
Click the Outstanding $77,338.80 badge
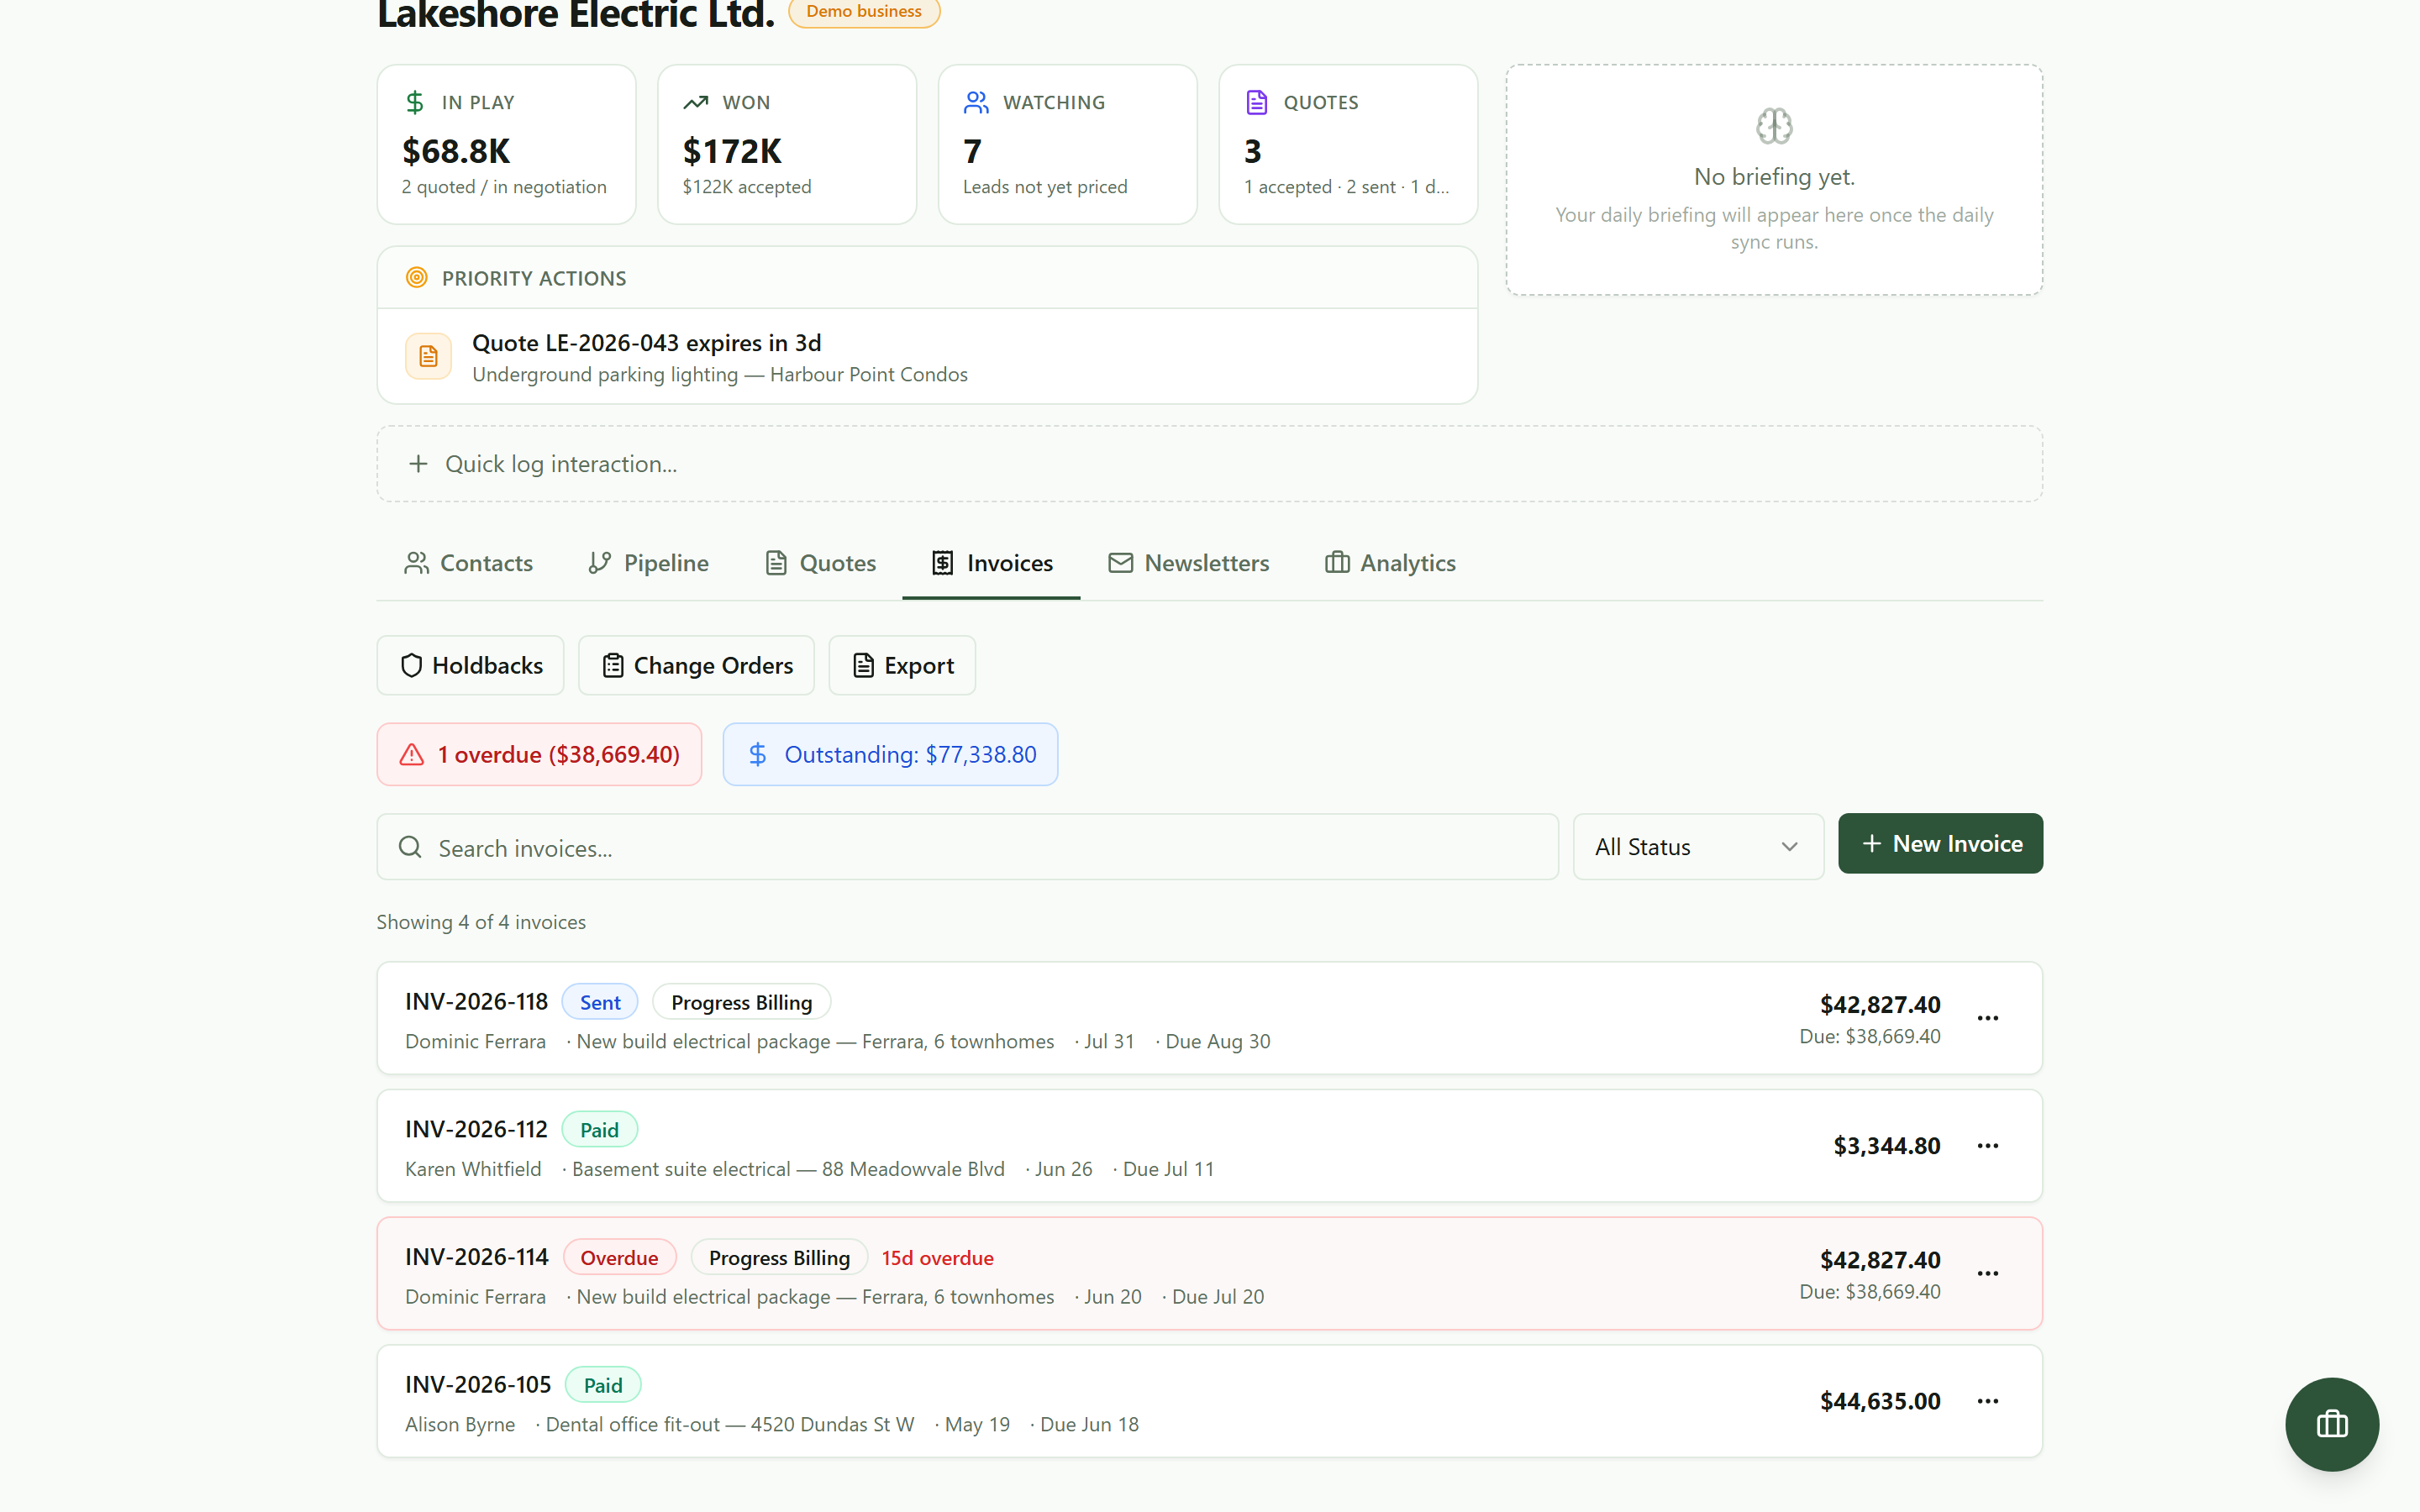coord(890,755)
